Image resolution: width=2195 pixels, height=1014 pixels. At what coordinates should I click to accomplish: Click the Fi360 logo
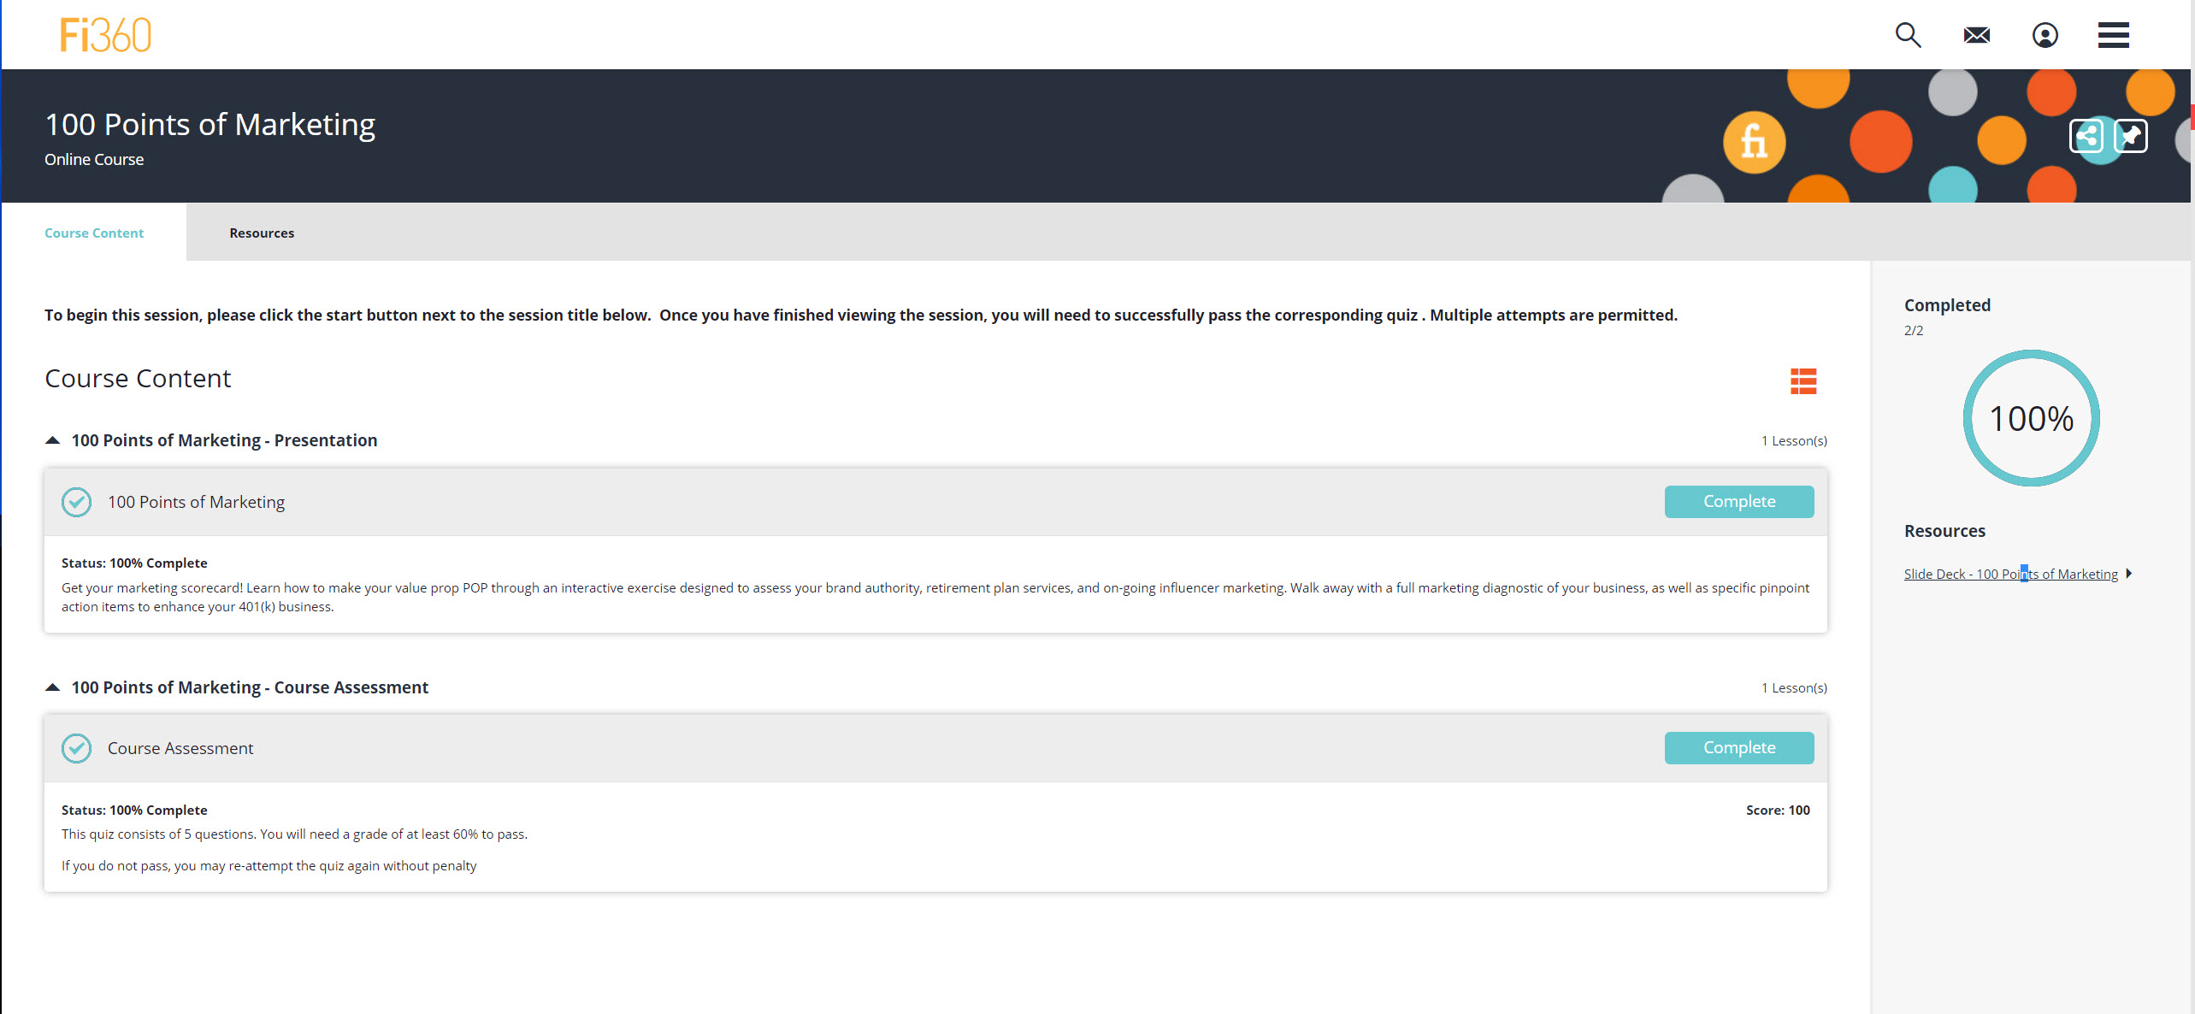pyautogui.click(x=105, y=35)
